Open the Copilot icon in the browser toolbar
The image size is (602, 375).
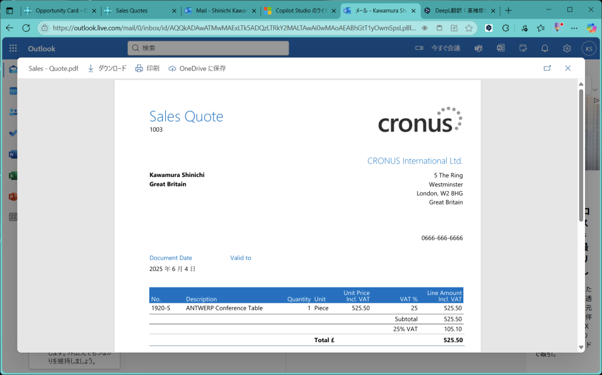point(591,28)
